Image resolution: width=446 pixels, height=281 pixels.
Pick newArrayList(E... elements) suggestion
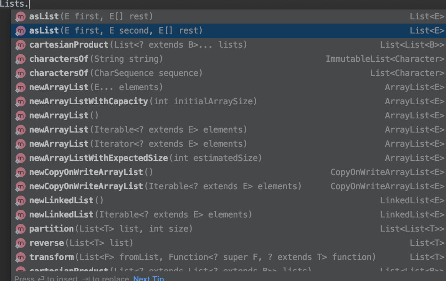[x=96, y=87]
